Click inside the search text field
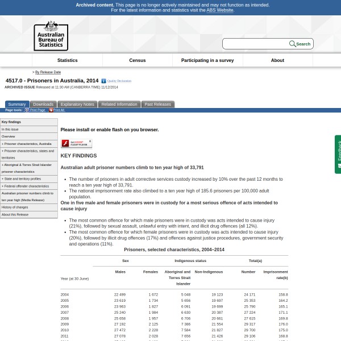The image size is (341, 341). [255, 44]
